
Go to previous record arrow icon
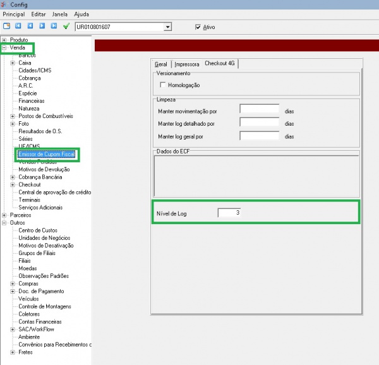pyautogui.click(x=30, y=27)
